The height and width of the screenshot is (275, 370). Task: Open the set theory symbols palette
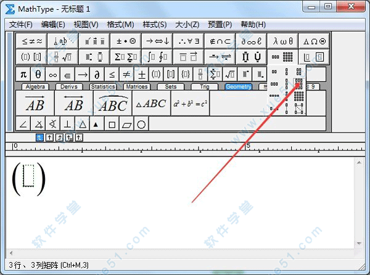[x=220, y=41]
